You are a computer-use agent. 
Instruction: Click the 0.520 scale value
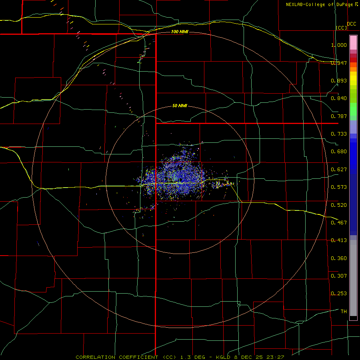point(339,205)
